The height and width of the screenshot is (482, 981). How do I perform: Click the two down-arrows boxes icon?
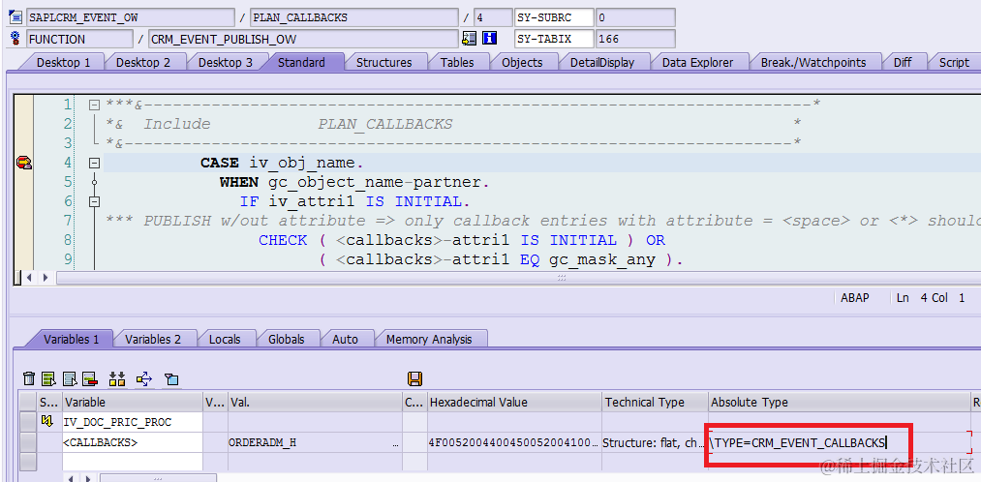tap(117, 378)
